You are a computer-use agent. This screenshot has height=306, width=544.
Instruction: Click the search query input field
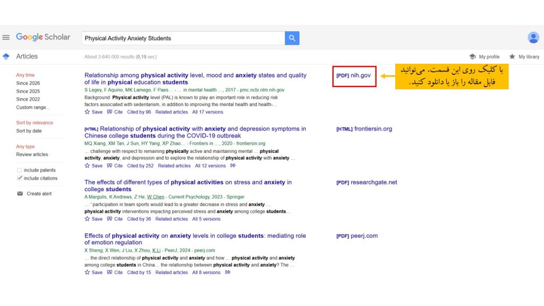click(183, 38)
